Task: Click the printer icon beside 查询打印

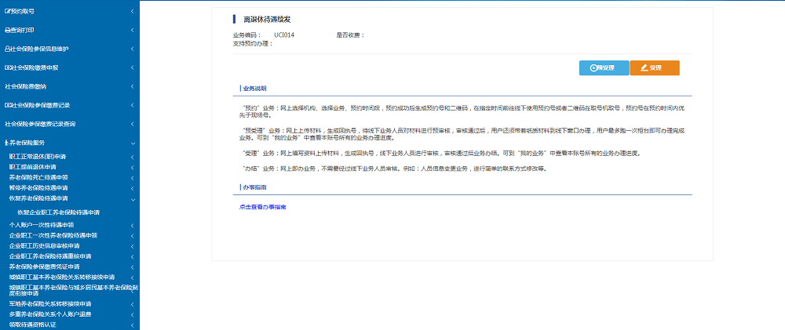Action: click(8, 30)
